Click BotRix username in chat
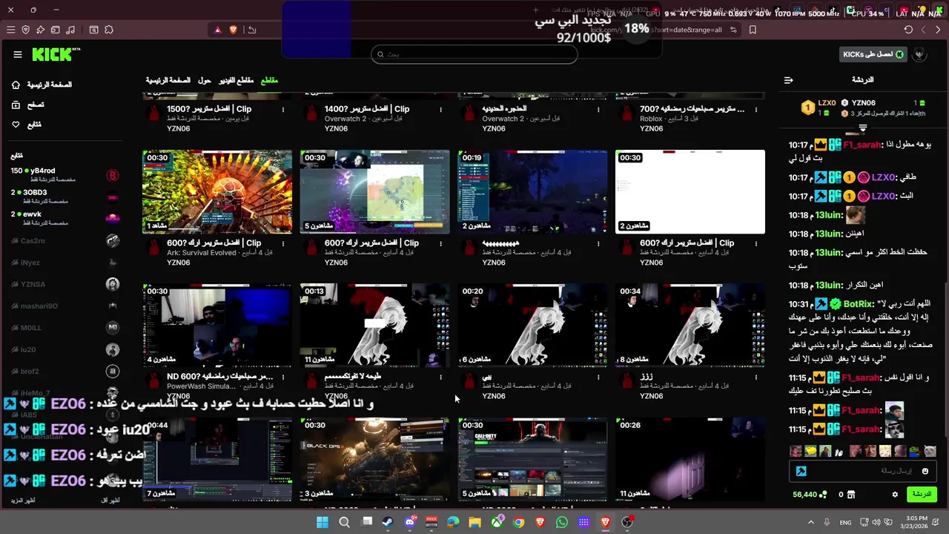Image resolution: width=949 pixels, height=534 pixels. point(859,304)
